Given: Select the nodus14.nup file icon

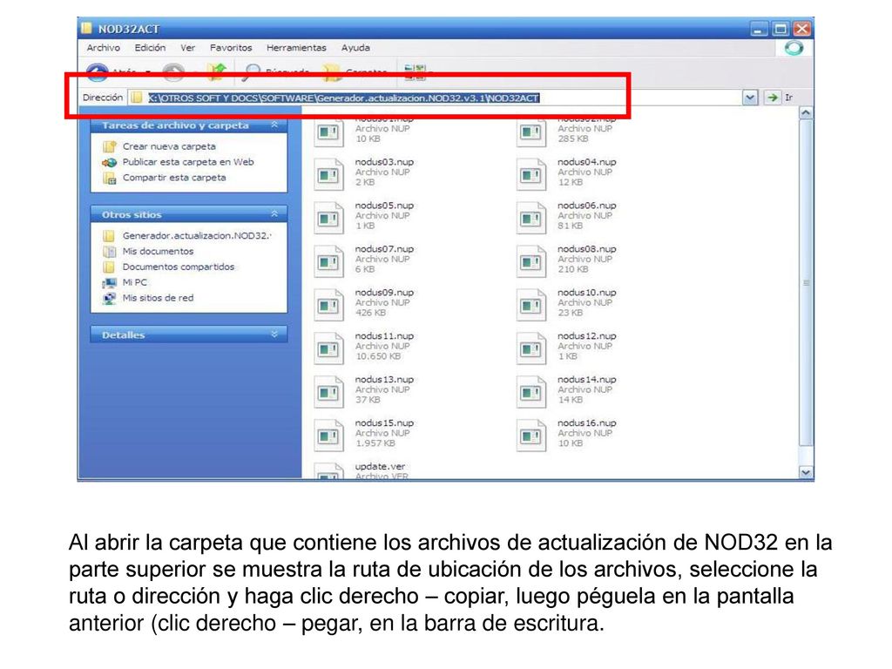Looking at the screenshot, I should [531, 392].
